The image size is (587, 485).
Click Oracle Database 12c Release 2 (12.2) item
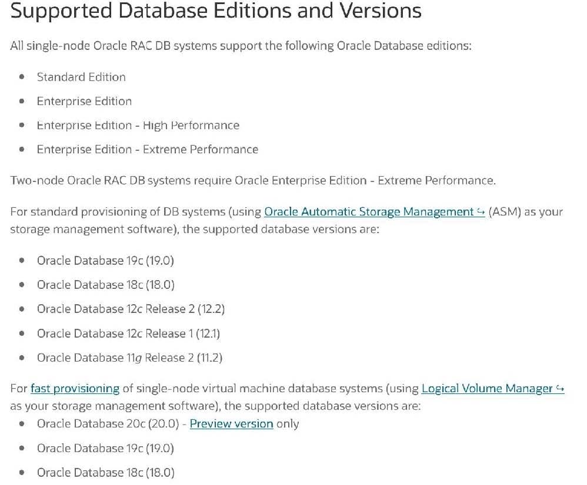(x=131, y=309)
